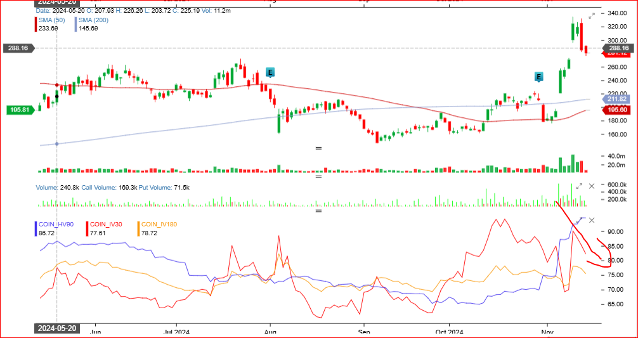The width and height of the screenshot is (638, 338).
Task: Expand the implied volatility panel
Action: (579, 220)
